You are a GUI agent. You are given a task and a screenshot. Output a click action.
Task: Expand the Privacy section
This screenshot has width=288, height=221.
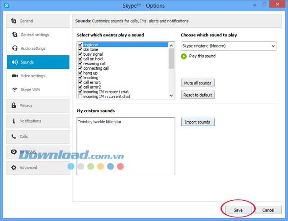[x=38, y=106]
